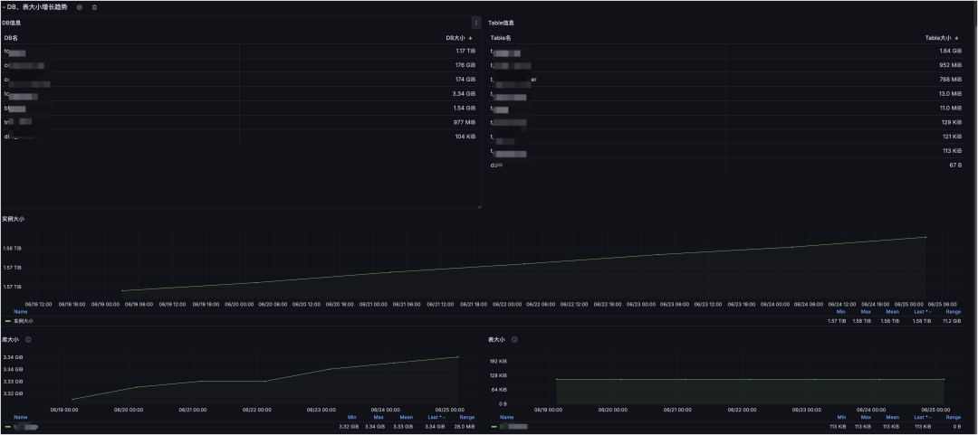
Task: Select the 129 KiB table size cell
Action: (x=951, y=122)
